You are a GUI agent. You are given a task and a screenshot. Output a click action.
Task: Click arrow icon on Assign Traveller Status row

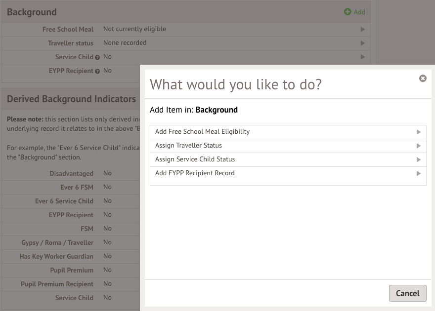pyautogui.click(x=419, y=146)
